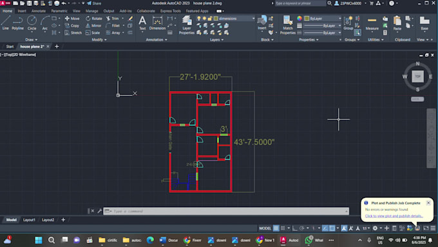Viewport: 438px width, 247px height.
Task: Click the Undo arrow in quick access toolbar
Action: 64,3
